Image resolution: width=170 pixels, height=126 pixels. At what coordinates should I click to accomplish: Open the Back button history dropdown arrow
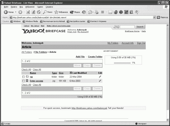[x=16, y=12]
